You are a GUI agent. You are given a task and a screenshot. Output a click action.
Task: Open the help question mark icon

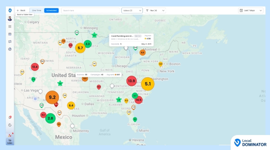click(10, 125)
